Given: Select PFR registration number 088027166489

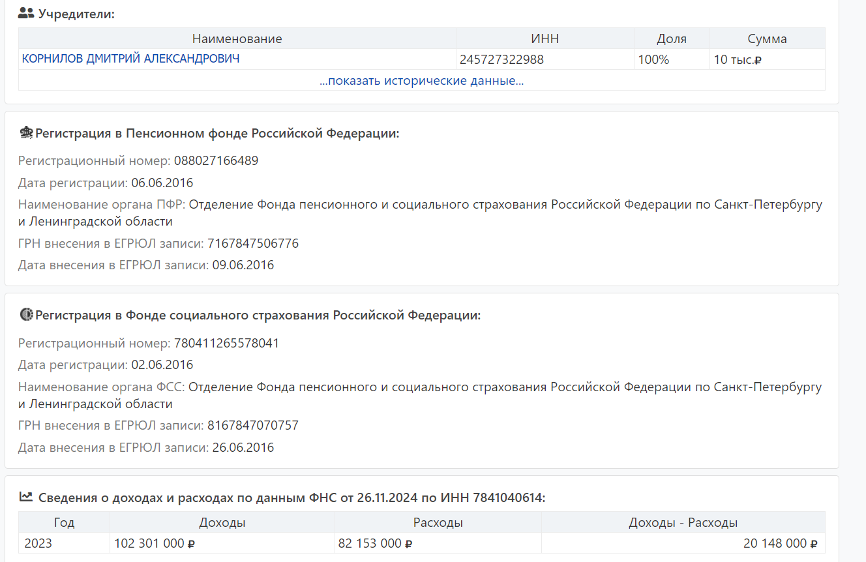Looking at the screenshot, I should click(x=216, y=160).
